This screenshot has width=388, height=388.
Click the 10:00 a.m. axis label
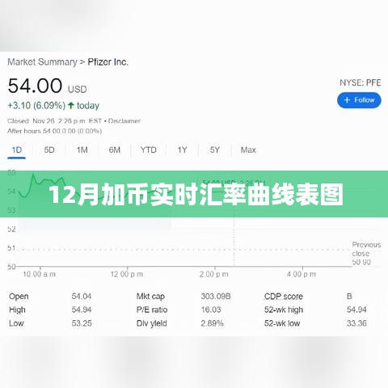tap(40, 274)
